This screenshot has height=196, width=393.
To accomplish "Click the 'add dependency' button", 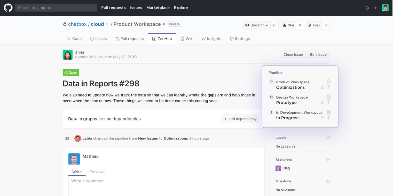I will [x=240, y=119].
